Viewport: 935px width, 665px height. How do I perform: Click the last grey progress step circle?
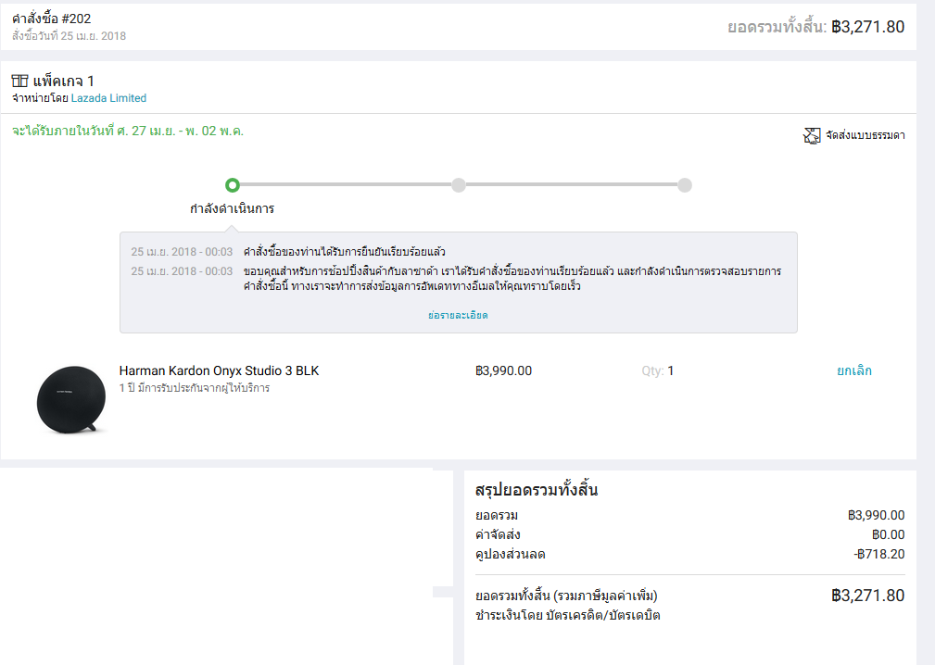coord(685,185)
